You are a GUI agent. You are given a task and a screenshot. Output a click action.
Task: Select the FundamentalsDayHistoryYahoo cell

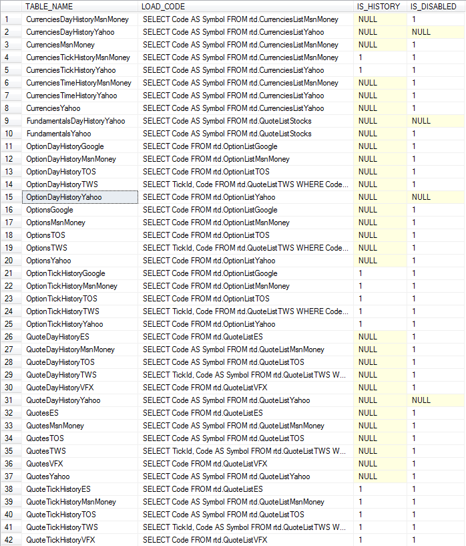[x=80, y=121]
